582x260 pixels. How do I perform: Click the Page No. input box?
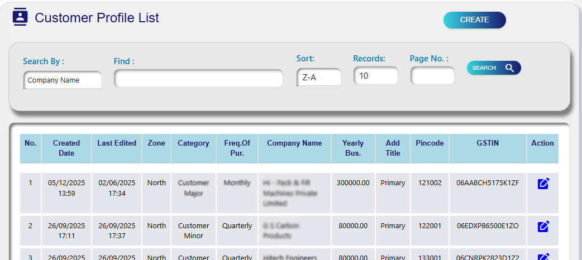pyautogui.click(x=432, y=76)
